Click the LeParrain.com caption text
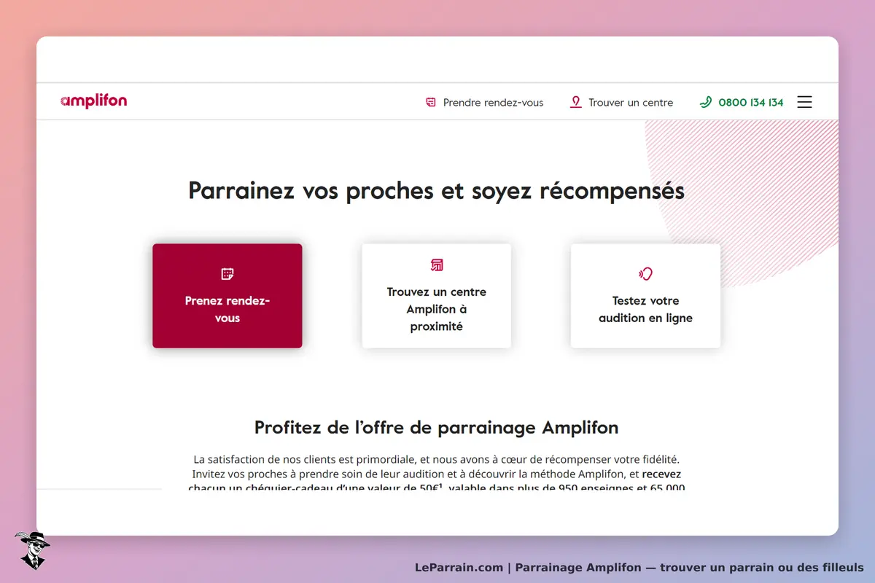 pyautogui.click(x=639, y=567)
